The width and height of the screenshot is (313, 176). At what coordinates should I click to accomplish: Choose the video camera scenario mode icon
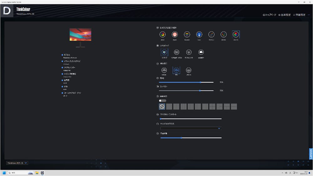click(201, 52)
